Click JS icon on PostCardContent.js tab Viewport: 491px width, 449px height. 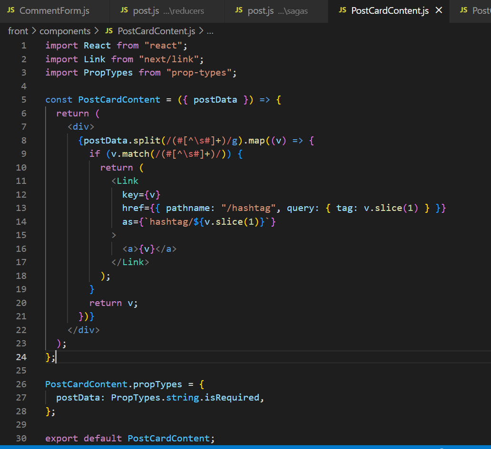[343, 10]
